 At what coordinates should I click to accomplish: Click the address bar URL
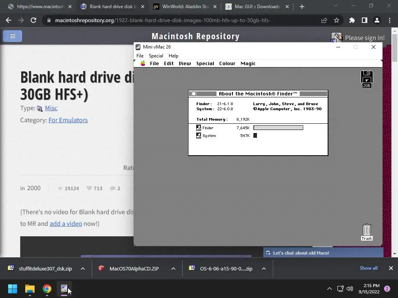coord(163,20)
